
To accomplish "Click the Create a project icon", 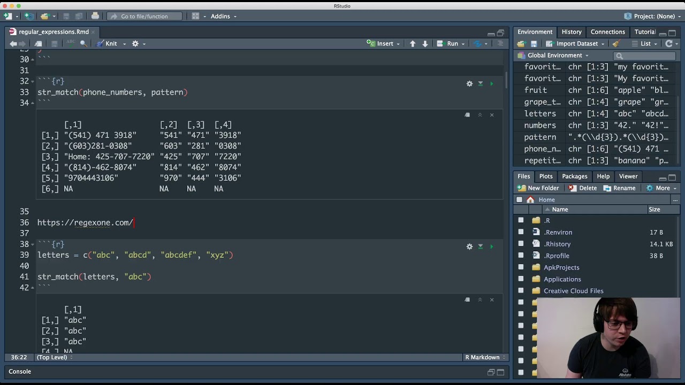I will point(28,16).
